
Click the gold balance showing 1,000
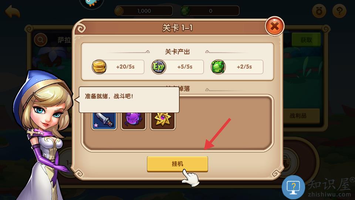pyautogui.click(x=144, y=11)
